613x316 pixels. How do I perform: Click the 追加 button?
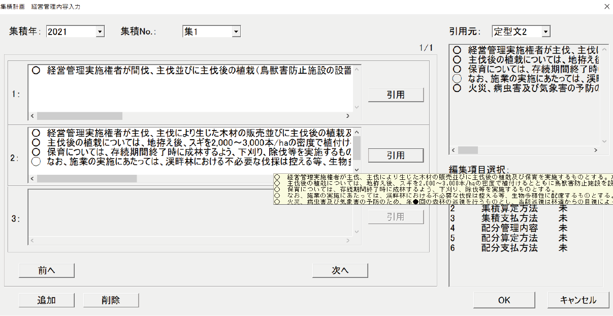(x=47, y=300)
